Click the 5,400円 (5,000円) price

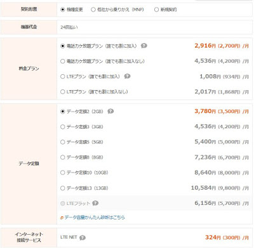coord(222,142)
